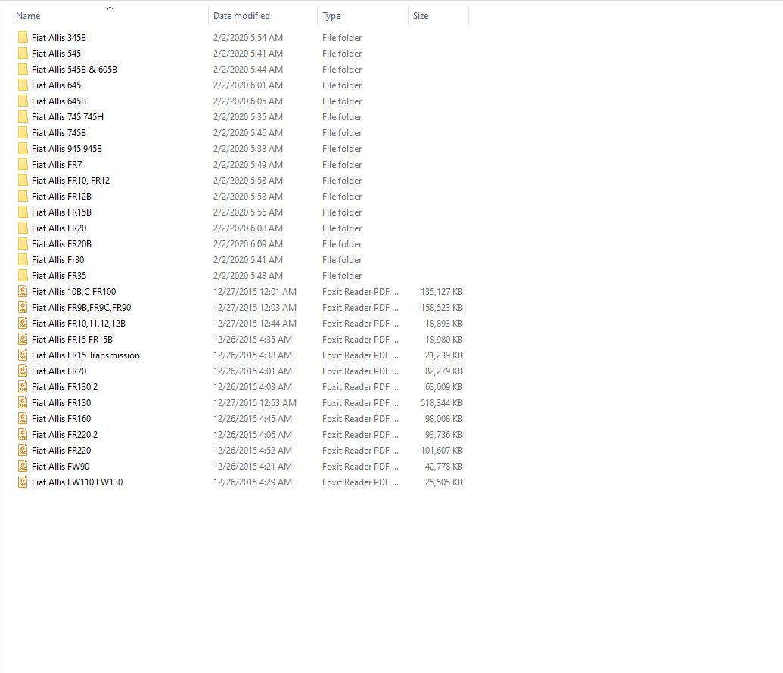Select the Fiat Allis FR70 PDF icon
Viewport: 783px width, 673px height.
(x=23, y=371)
